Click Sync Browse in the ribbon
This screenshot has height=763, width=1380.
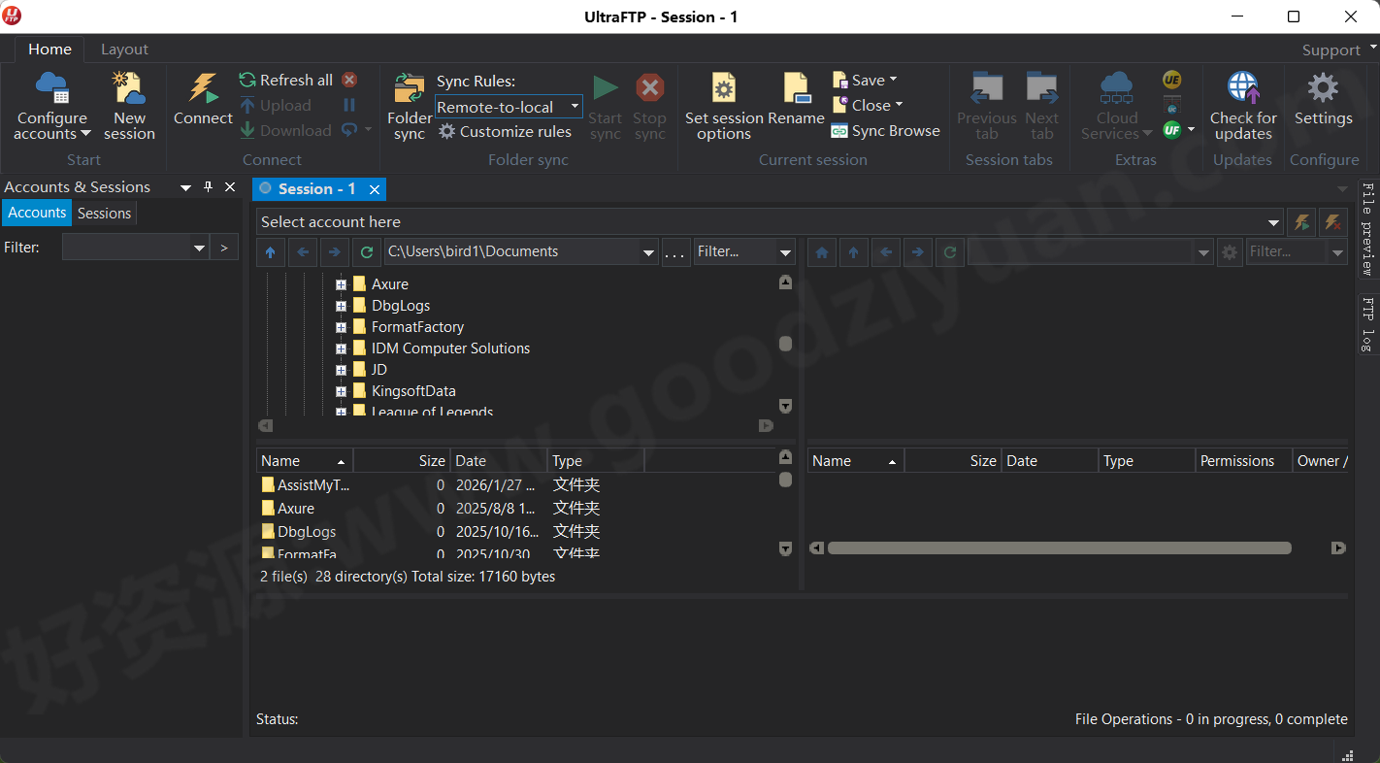click(x=885, y=131)
